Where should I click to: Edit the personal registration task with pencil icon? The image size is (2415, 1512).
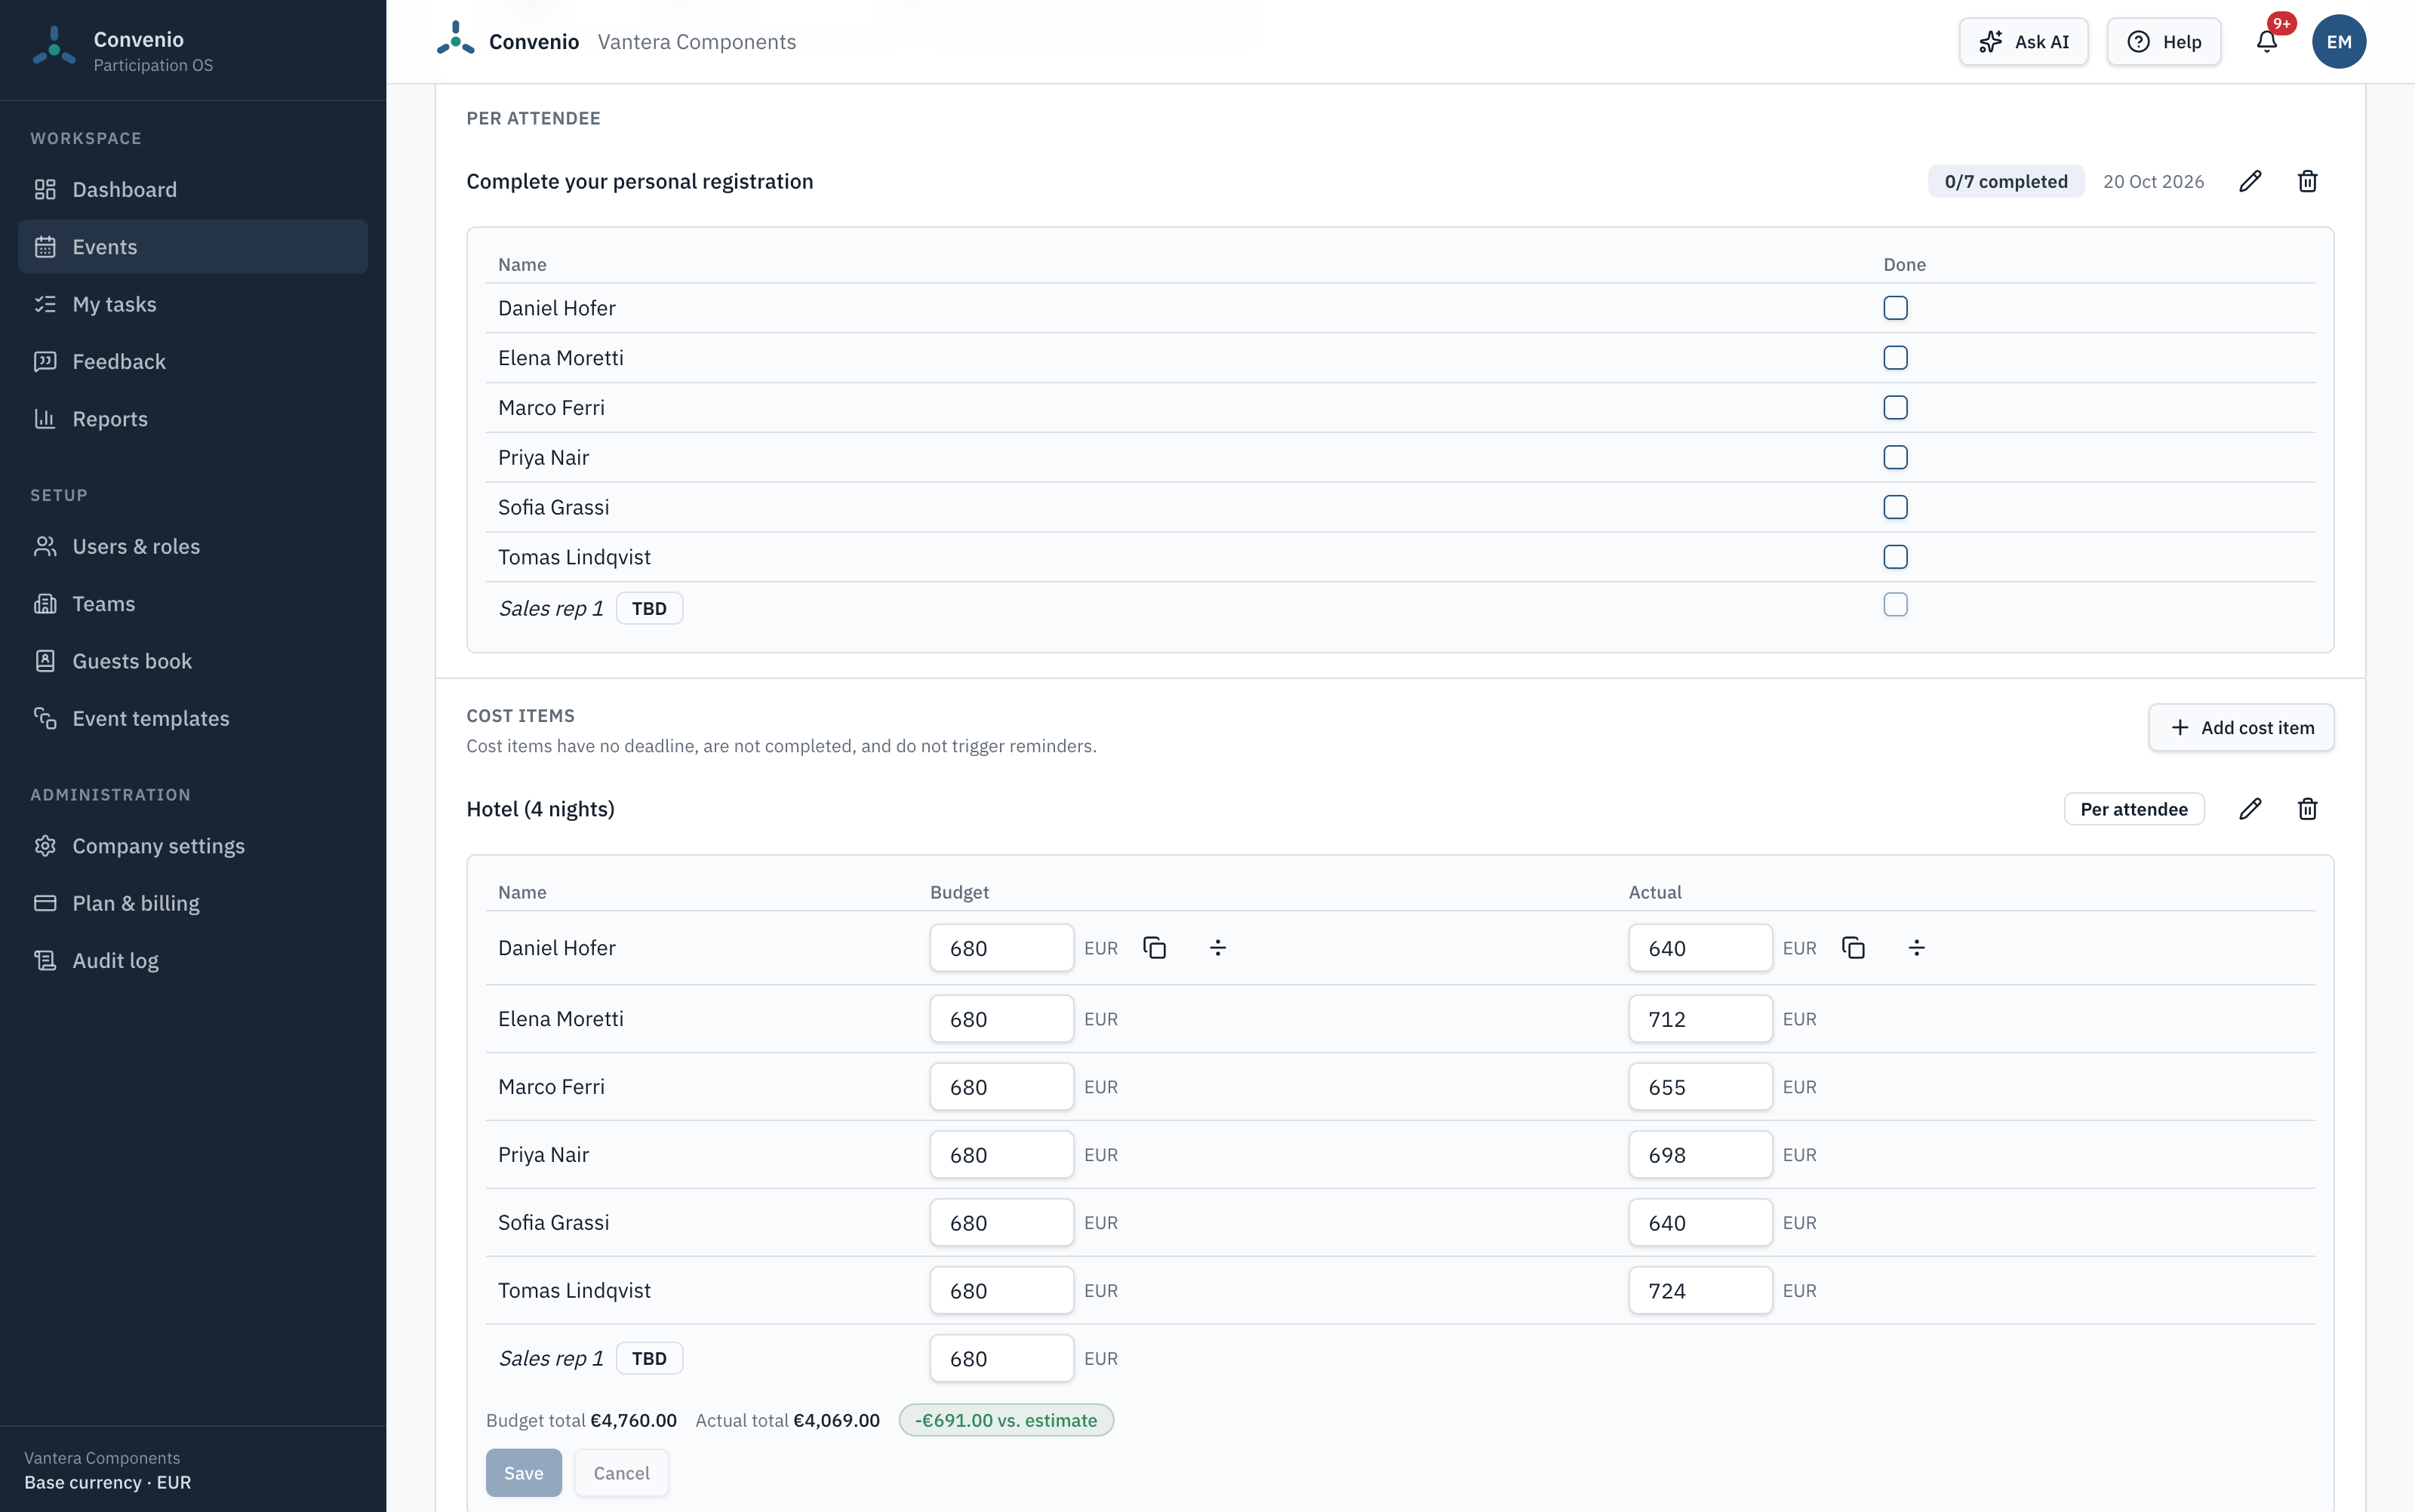[2250, 181]
